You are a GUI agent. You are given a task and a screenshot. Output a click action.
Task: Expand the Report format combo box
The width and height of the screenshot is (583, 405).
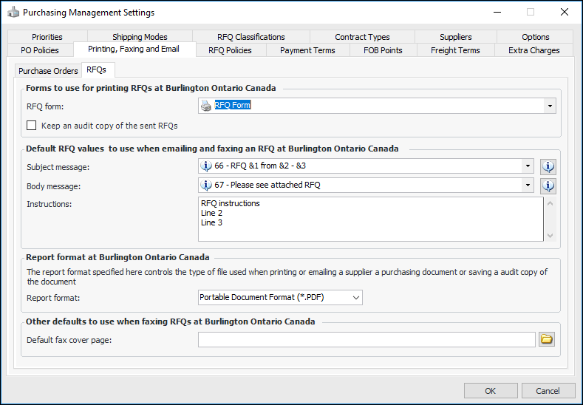[x=356, y=297]
